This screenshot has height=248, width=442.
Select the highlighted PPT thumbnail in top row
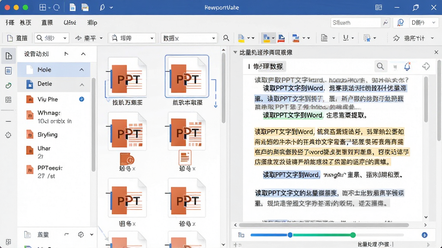coord(187,76)
